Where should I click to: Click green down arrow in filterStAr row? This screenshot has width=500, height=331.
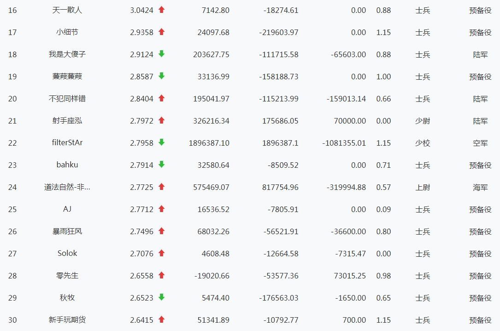(x=161, y=142)
